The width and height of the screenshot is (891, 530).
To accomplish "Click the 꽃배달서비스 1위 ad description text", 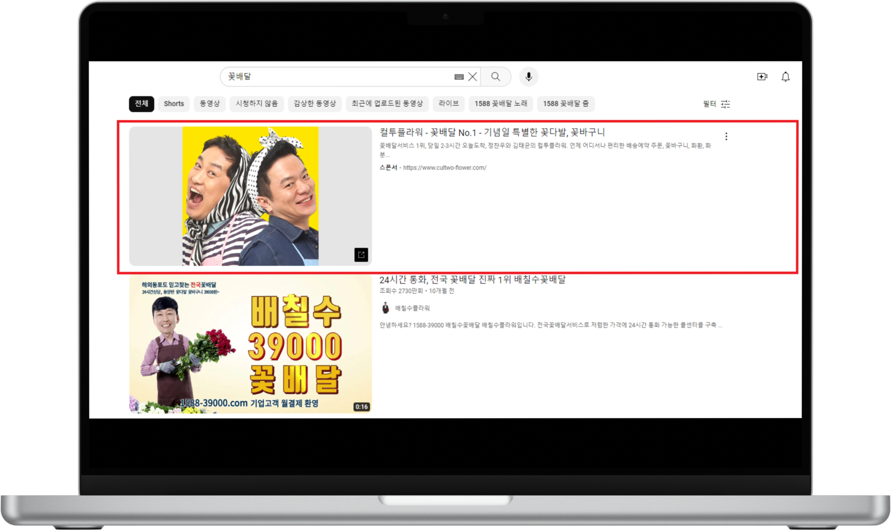I will click(x=545, y=150).
